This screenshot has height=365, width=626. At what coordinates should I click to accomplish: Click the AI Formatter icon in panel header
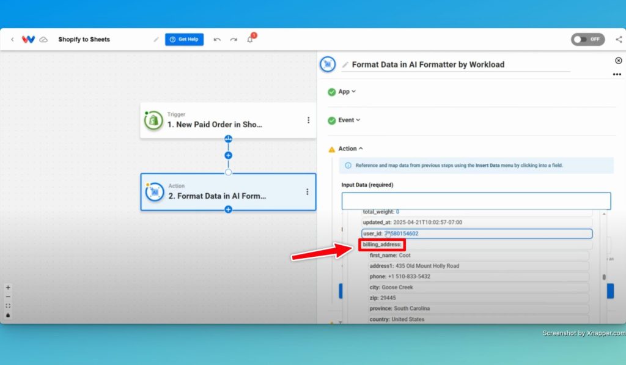pyautogui.click(x=328, y=64)
